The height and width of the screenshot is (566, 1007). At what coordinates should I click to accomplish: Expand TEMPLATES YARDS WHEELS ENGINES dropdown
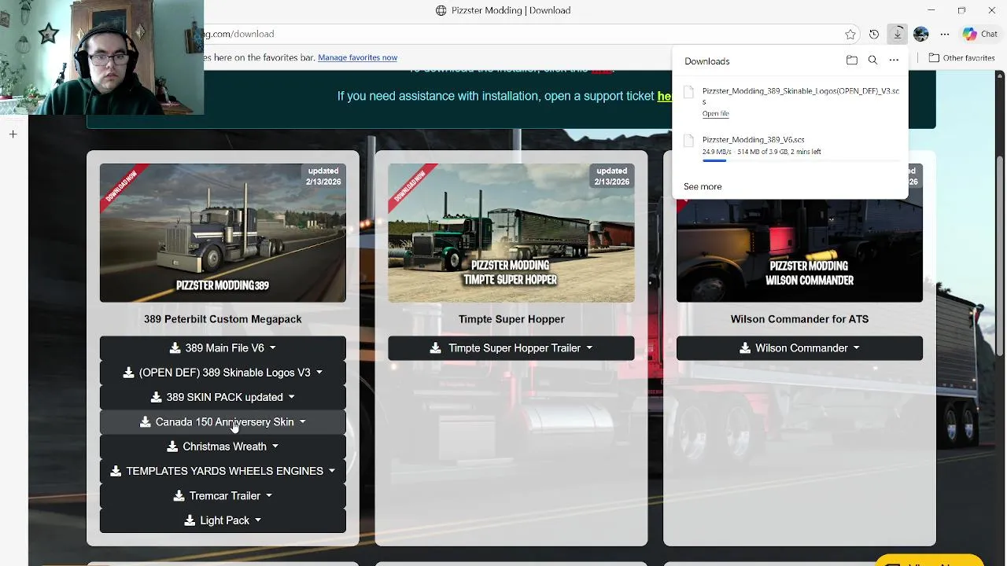tap(331, 471)
